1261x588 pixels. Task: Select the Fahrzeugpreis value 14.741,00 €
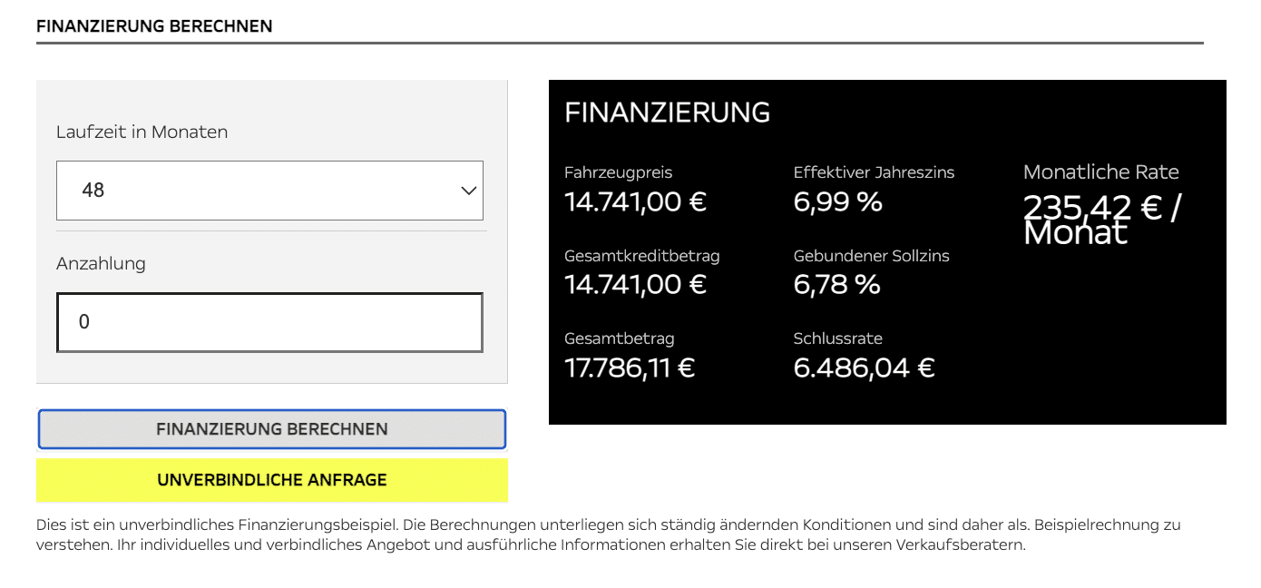click(635, 201)
